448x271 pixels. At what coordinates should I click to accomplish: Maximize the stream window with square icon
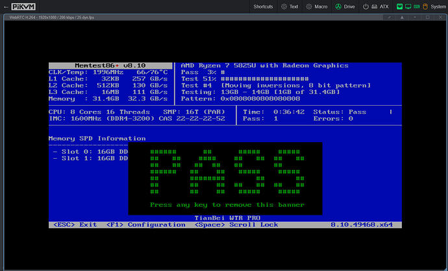[427, 18]
